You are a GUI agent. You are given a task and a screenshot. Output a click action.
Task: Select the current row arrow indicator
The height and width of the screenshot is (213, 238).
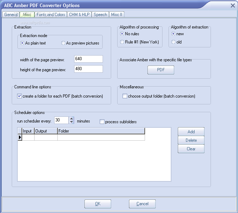[20, 137]
